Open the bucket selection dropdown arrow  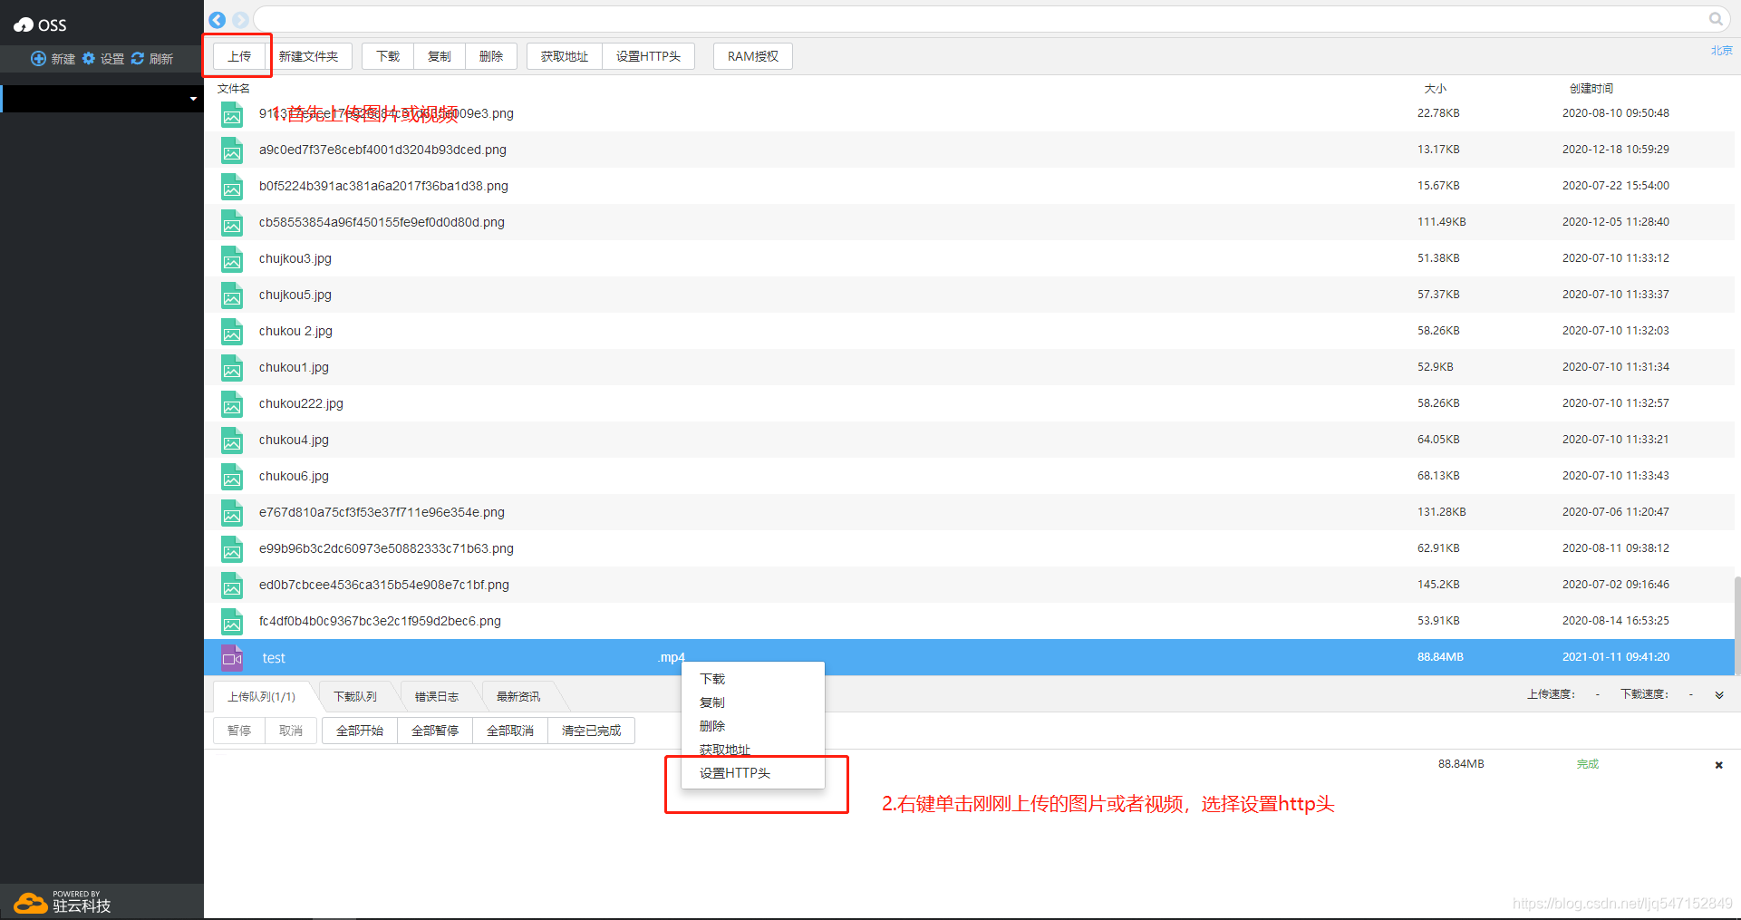[193, 99]
